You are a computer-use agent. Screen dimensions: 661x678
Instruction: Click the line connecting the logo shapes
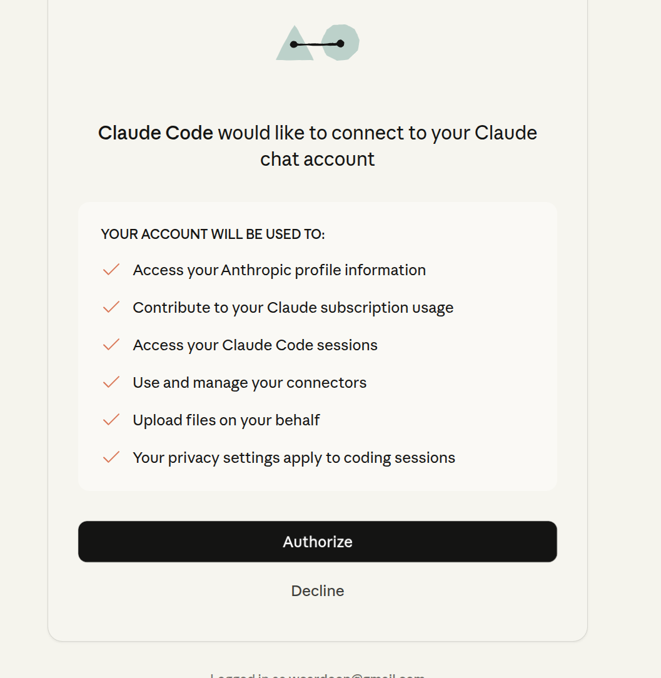click(x=317, y=44)
